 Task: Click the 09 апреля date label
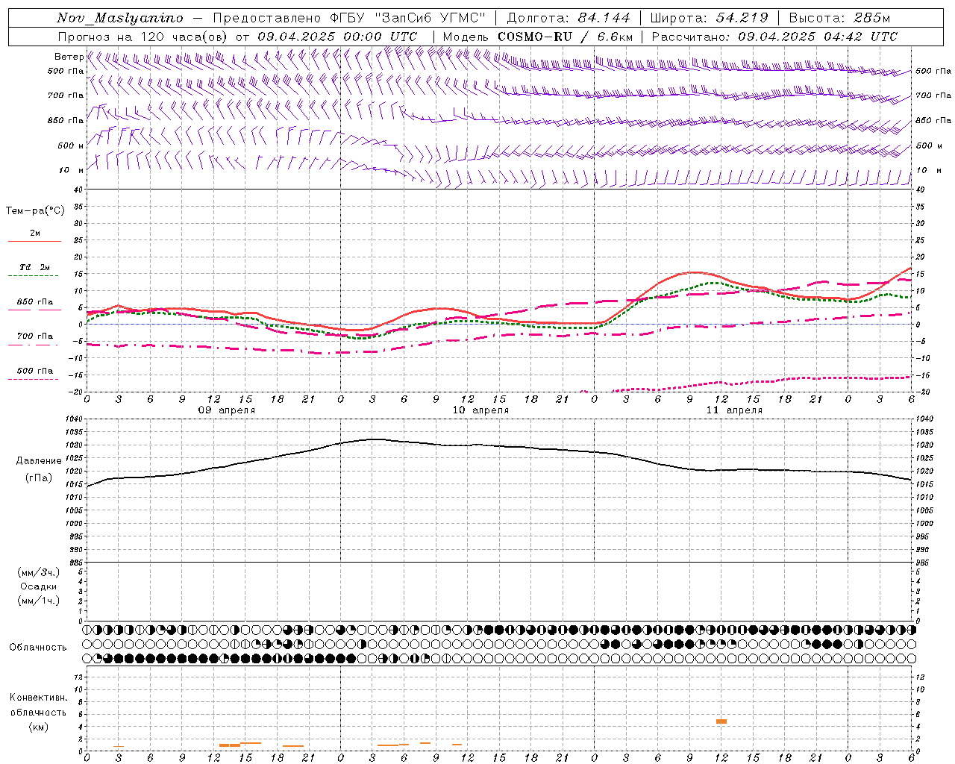[x=227, y=410]
